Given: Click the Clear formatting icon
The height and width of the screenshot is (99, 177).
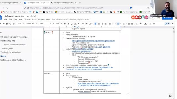Looking at the screenshot, I should (137, 24).
